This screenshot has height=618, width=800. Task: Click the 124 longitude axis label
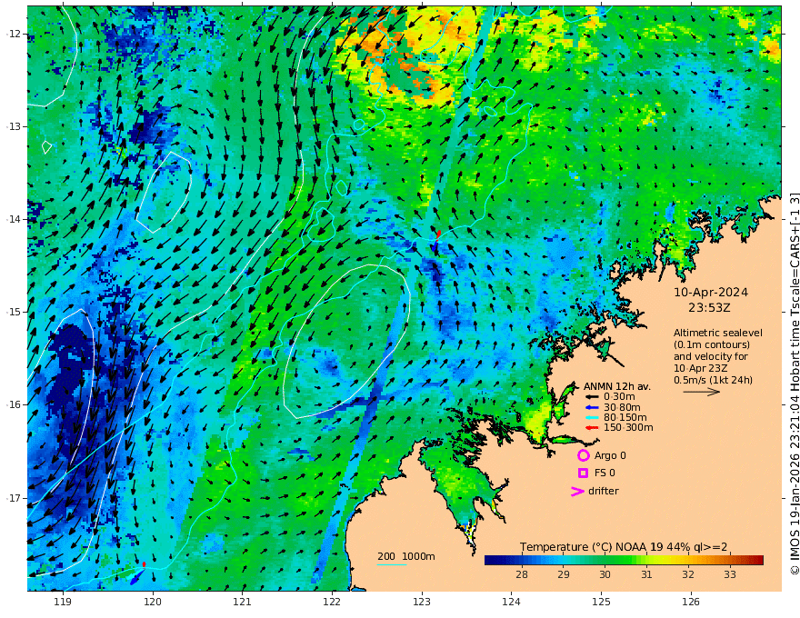(x=511, y=603)
